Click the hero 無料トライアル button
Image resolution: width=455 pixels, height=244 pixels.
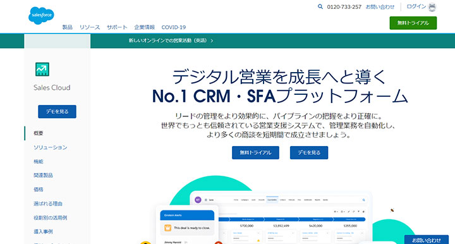click(x=255, y=152)
